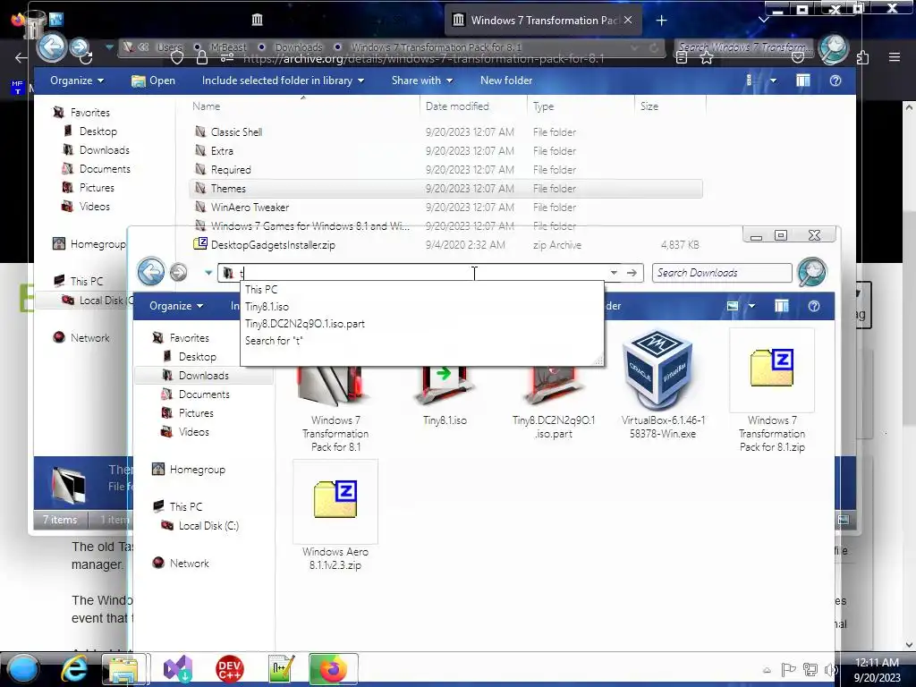The width and height of the screenshot is (916, 687).
Task: Select Homegroup in front window sidebar
Action: 198,469
